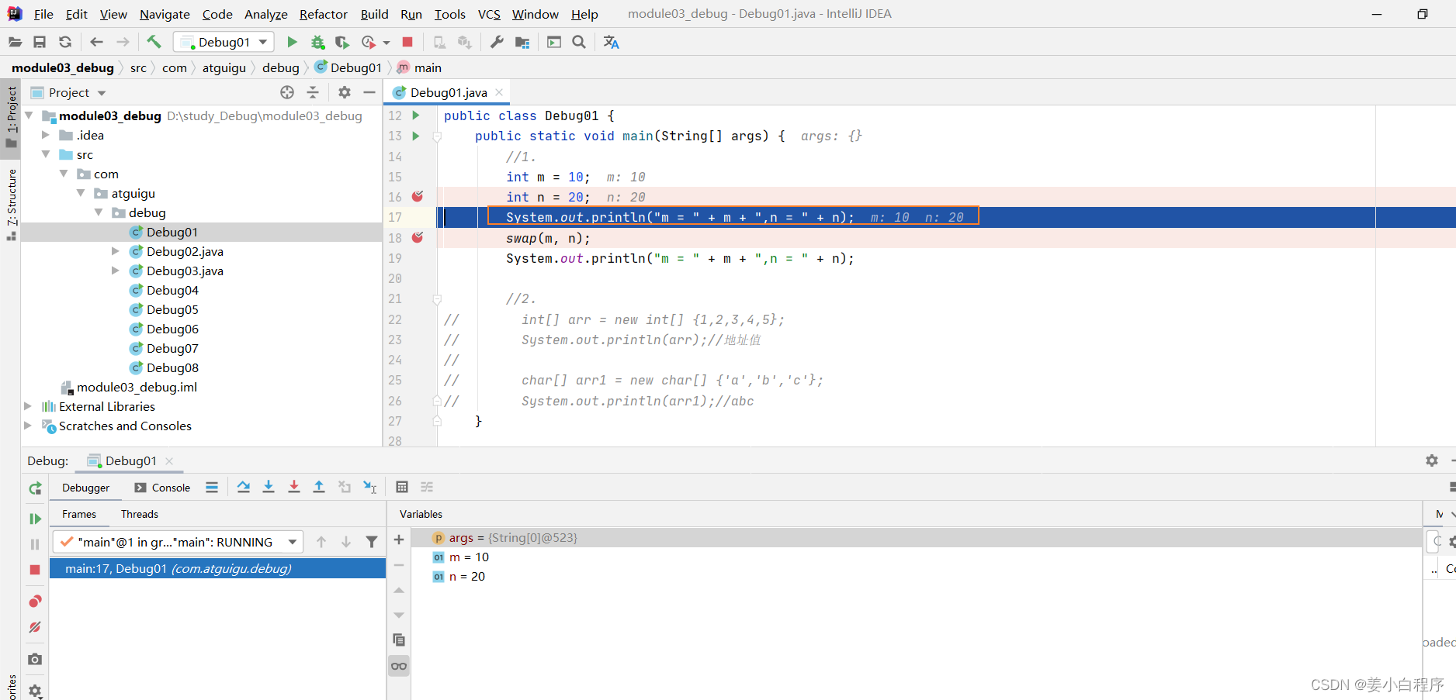Click Step Out blue up arrow
1456x700 pixels.
click(x=319, y=487)
